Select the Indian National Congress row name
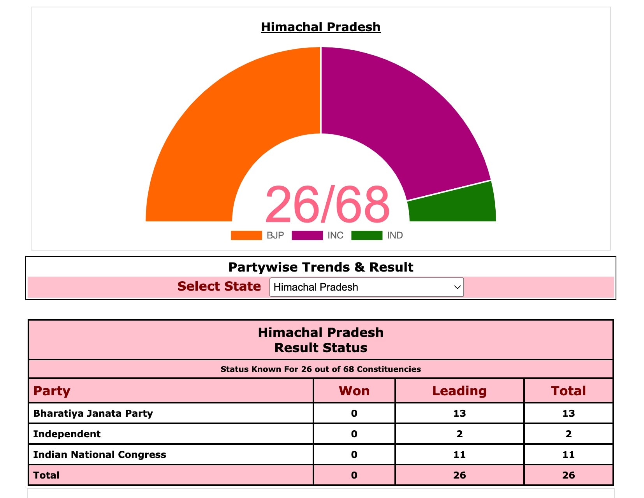Image resolution: width=644 pixels, height=498 pixels. tap(100, 454)
